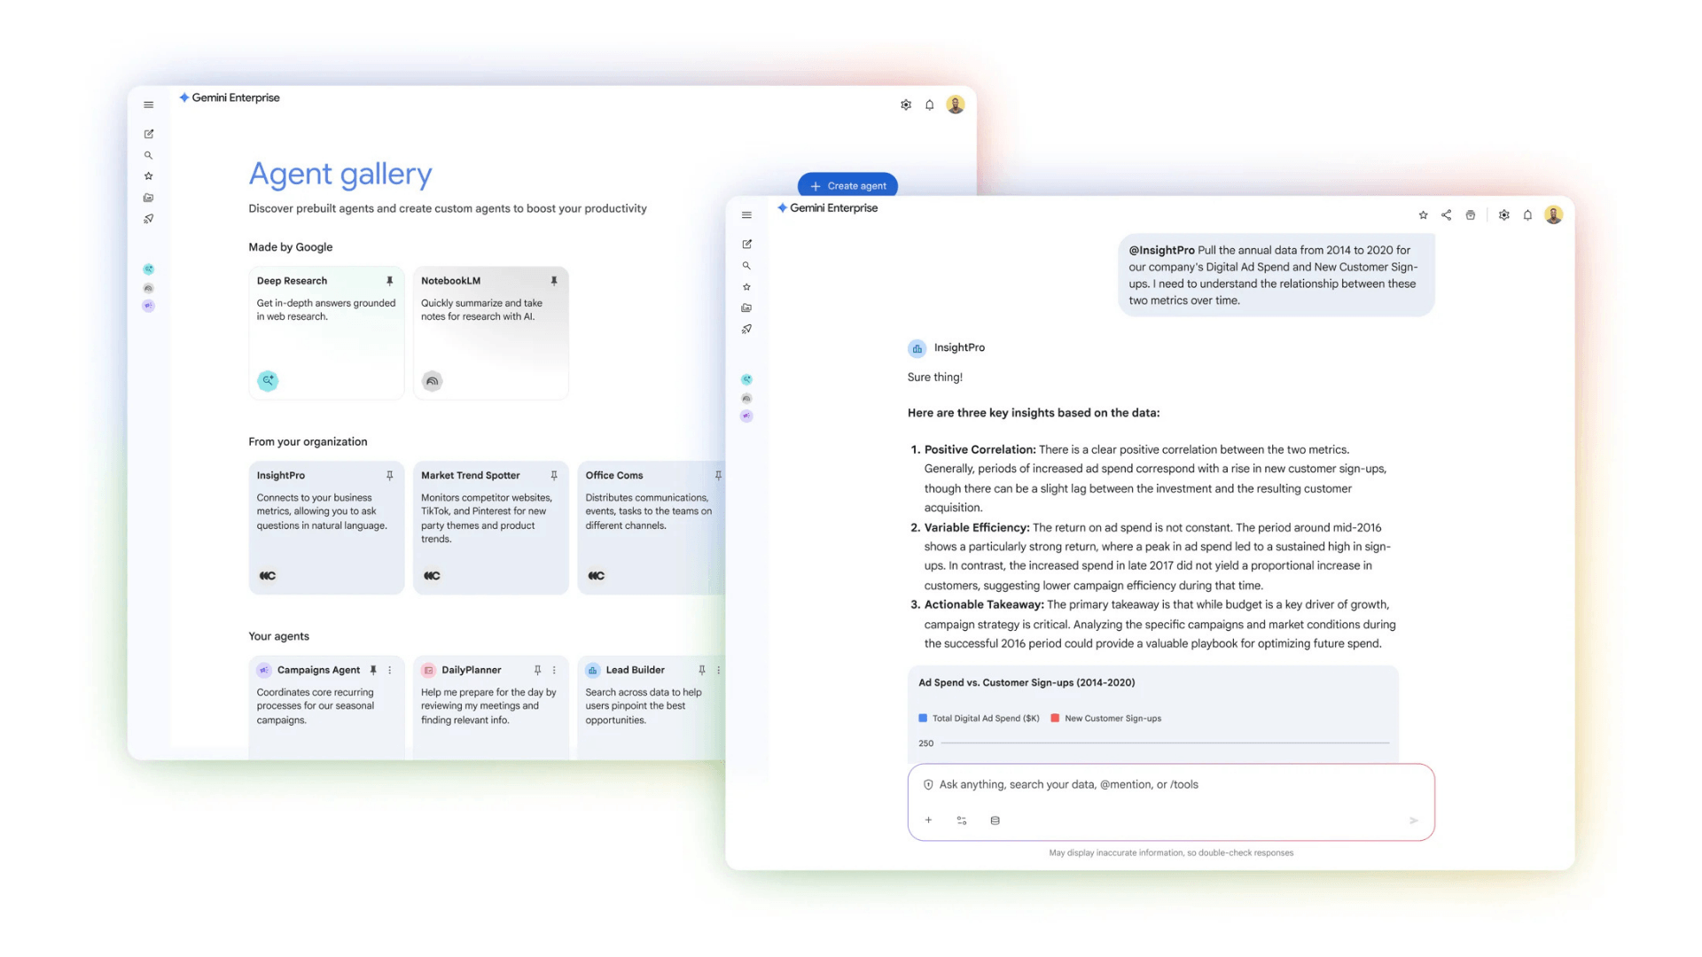Open purple megaphone agent in chat sidebar
Viewport: 1702px width, 957px height.
click(x=746, y=416)
